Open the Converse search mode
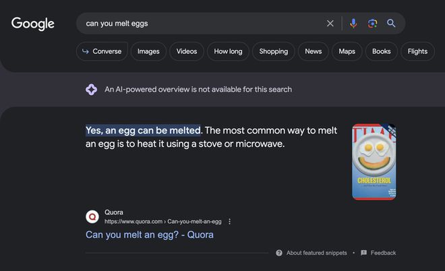This screenshot has height=271, width=445. 102,51
